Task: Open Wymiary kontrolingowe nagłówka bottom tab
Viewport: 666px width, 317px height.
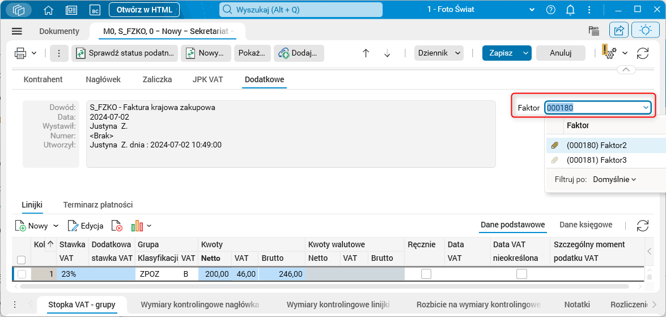Action: point(200,305)
